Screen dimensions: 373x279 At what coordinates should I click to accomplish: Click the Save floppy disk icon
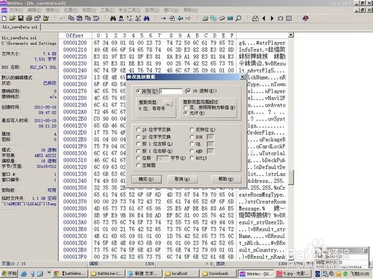(x=21, y=18)
